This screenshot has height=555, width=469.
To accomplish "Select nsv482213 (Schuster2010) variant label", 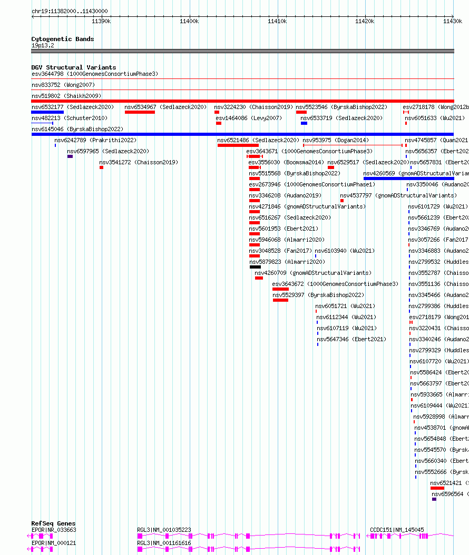I will pos(70,118).
